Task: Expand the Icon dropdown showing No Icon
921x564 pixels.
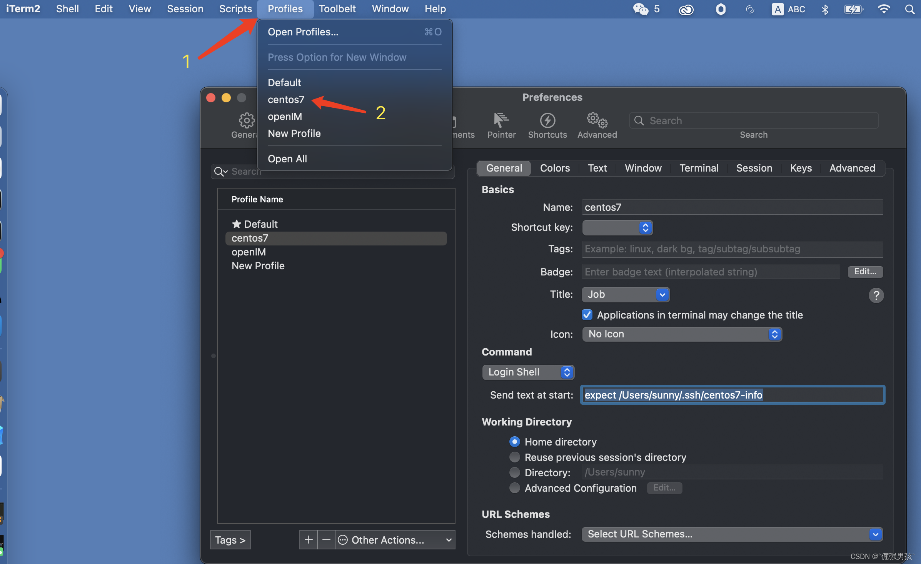Action: click(682, 334)
